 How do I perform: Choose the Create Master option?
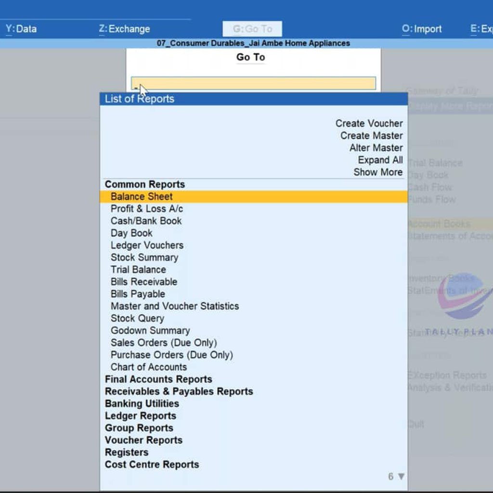[371, 136]
